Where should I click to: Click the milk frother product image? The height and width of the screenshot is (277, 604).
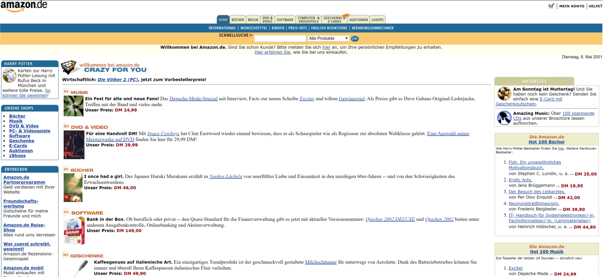pos(81,268)
